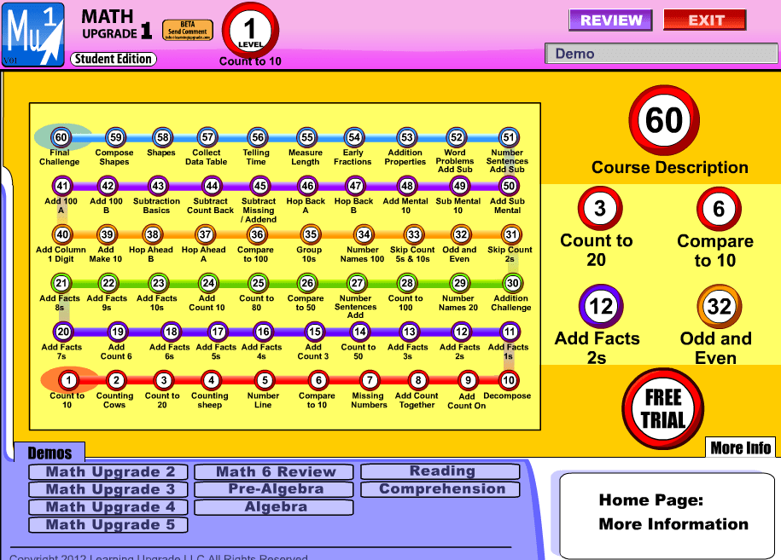Select lesson 39 Add Make 10
The height and width of the screenshot is (560, 781).
point(107,234)
